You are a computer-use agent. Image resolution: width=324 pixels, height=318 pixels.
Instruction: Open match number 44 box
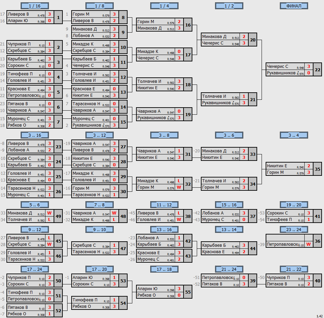click(253, 248)
